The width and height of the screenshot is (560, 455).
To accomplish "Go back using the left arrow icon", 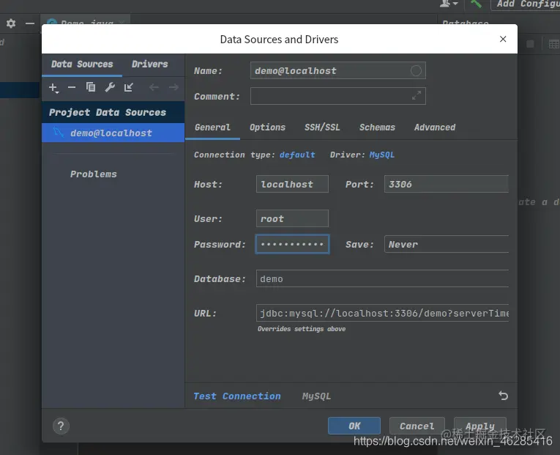I will [x=154, y=87].
